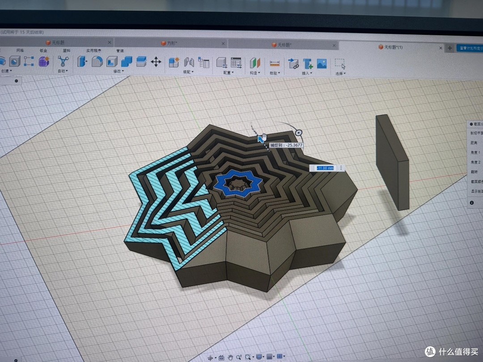Open the Bill of Materials icon
The image size is (483, 362).
[x=203, y=63]
